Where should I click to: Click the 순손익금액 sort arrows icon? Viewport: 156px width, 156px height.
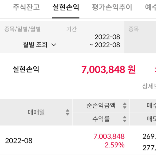click(x=125, y=106)
